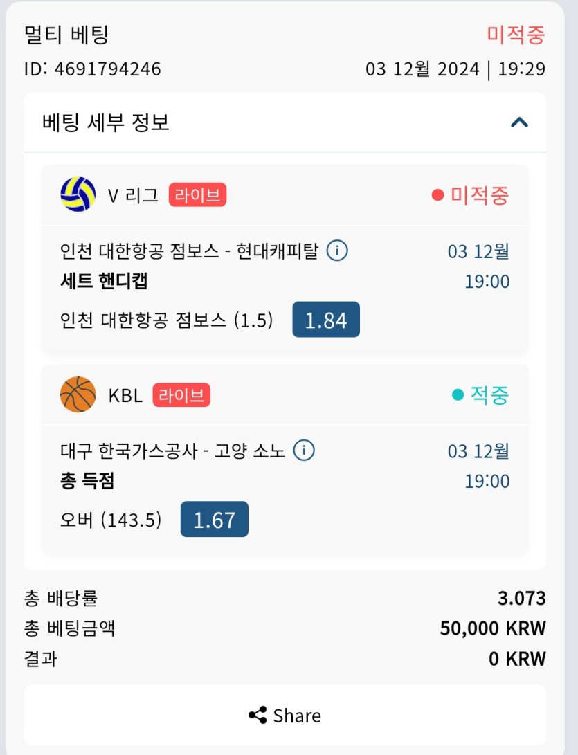Click the red 미적중 status dot
This screenshot has width=578, height=755.
click(437, 195)
